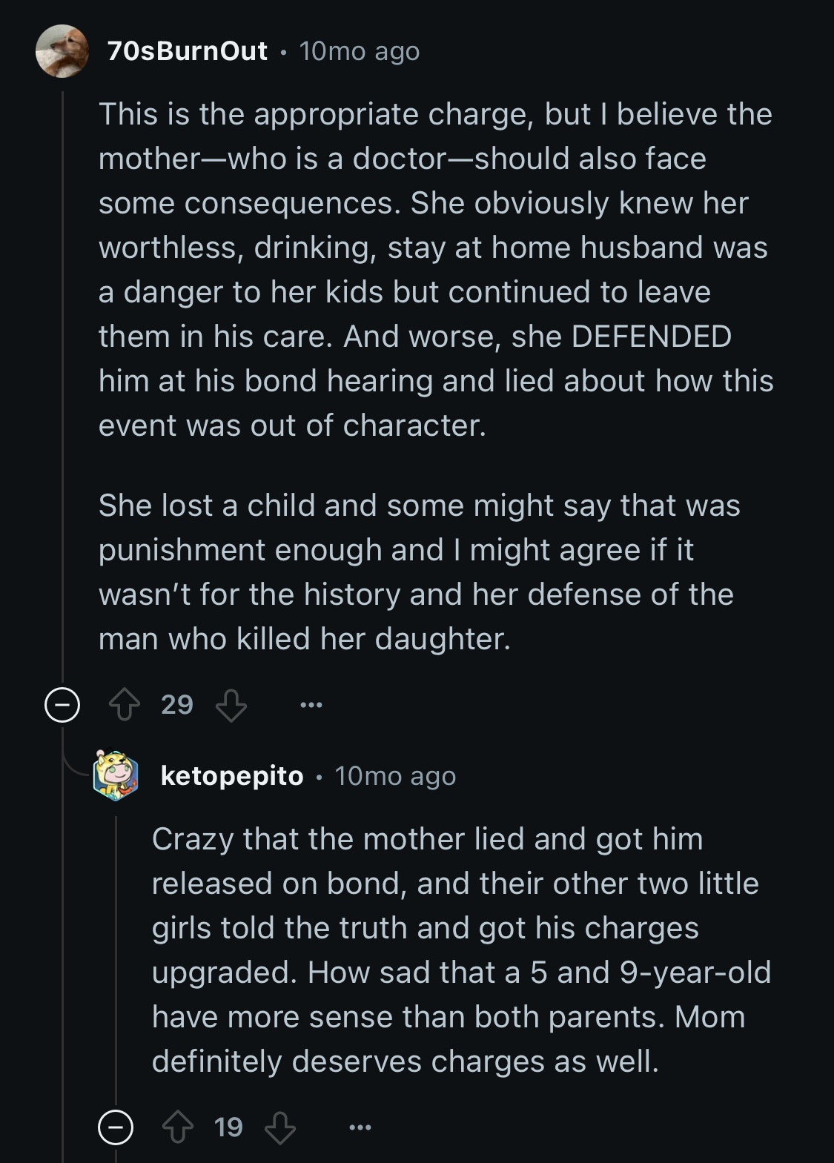Visit the ketopepito username link
Viewport: 834px width, 1163px height.
232,775
